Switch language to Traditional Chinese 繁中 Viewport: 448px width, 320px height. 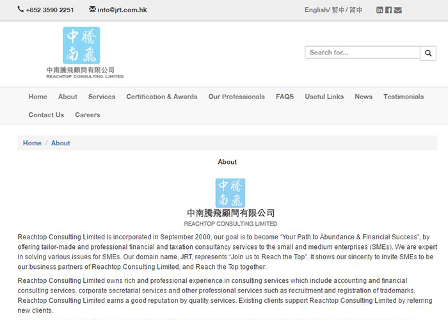tap(338, 10)
